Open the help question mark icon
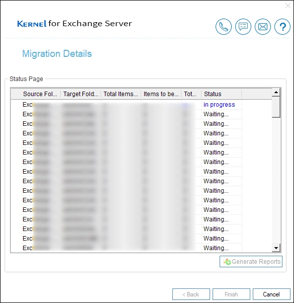Image resolution: width=294 pixels, height=303 pixels. coord(282,27)
